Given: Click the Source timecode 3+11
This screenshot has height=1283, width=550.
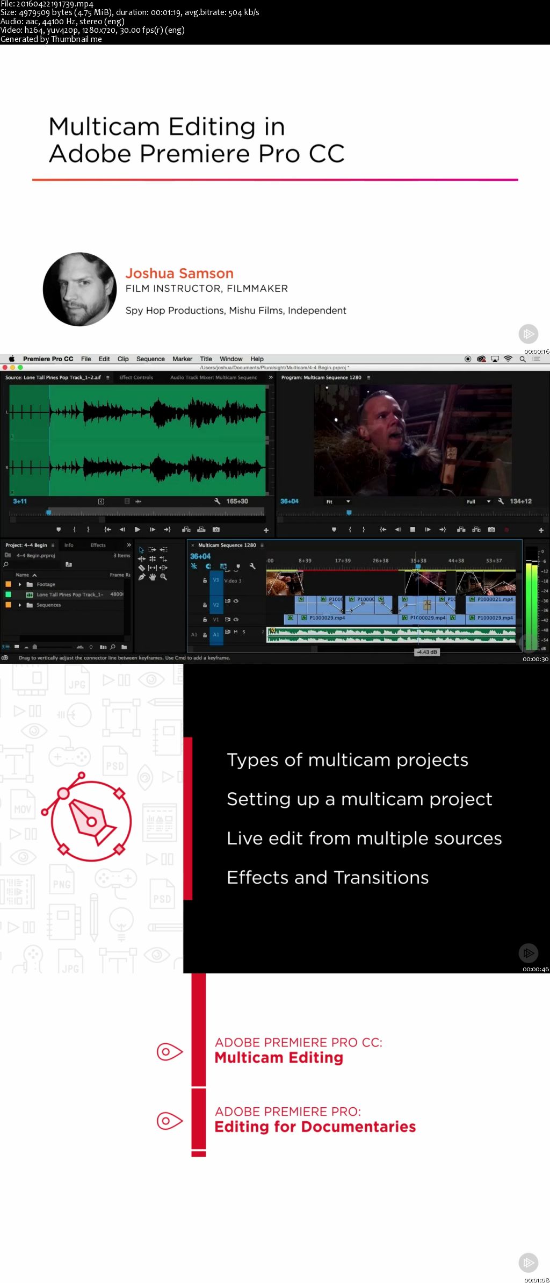Looking at the screenshot, I should tap(20, 501).
